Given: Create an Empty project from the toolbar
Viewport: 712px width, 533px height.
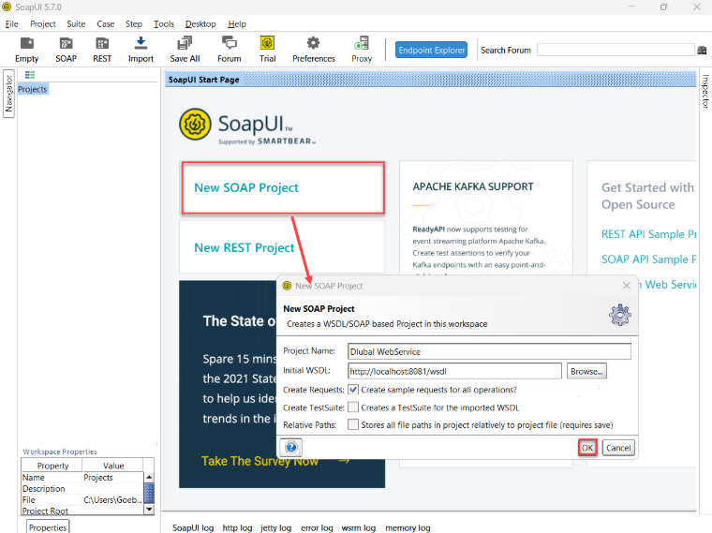Looking at the screenshot, I should (x=27, y=49).
